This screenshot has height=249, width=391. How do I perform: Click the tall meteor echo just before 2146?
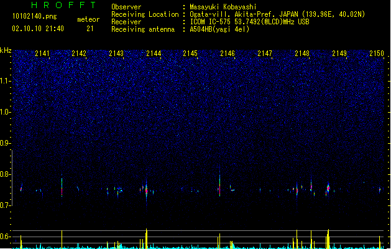pyautogui.click(x=219, y=185)
